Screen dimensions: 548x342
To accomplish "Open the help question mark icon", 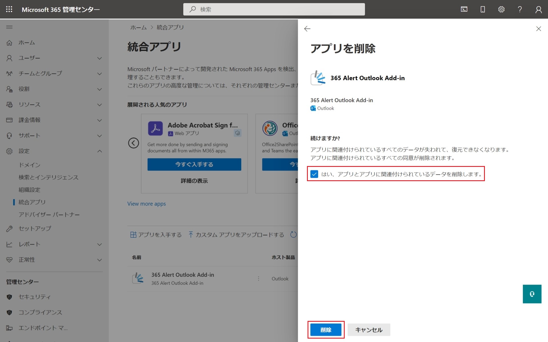I will 520,9.
